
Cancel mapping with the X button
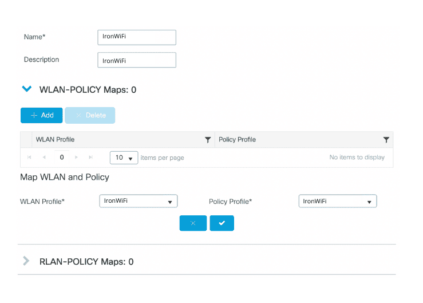pyautogui.click(x=193, y=223)
